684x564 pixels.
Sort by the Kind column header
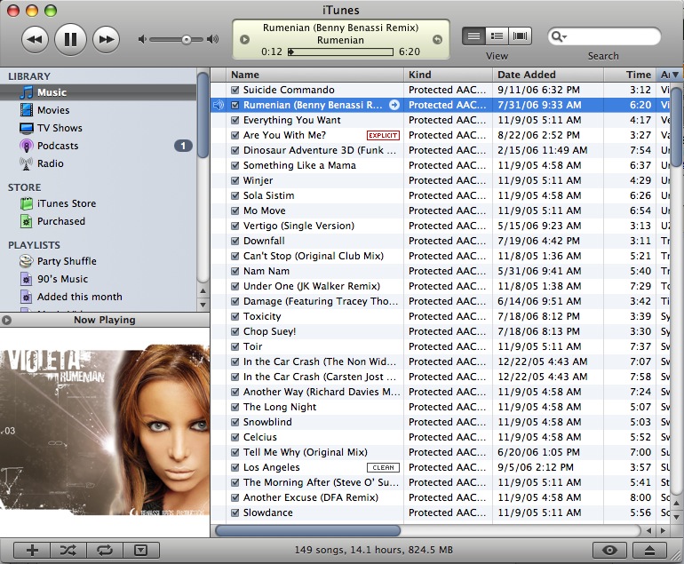448,75
